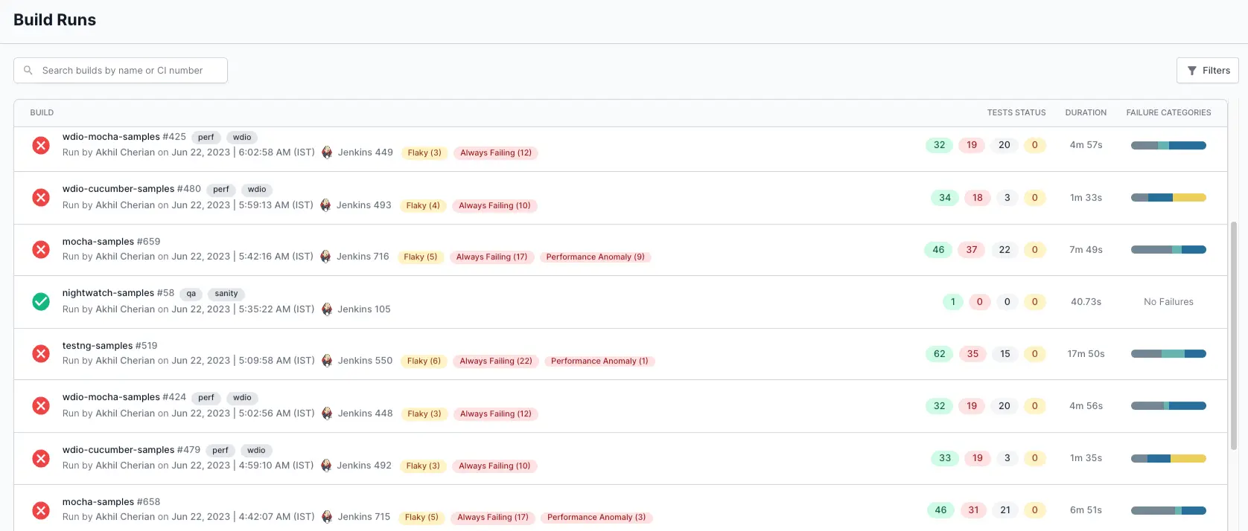
Task: Click the failed status icon for testng-samples #519
Action: (41, 353)
